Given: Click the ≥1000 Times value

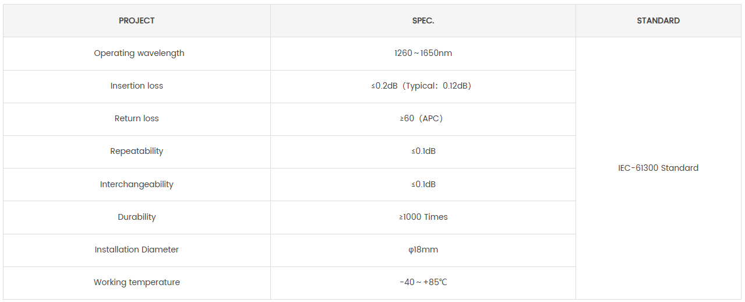Looking at the screenshot, I should pos(423,217).
